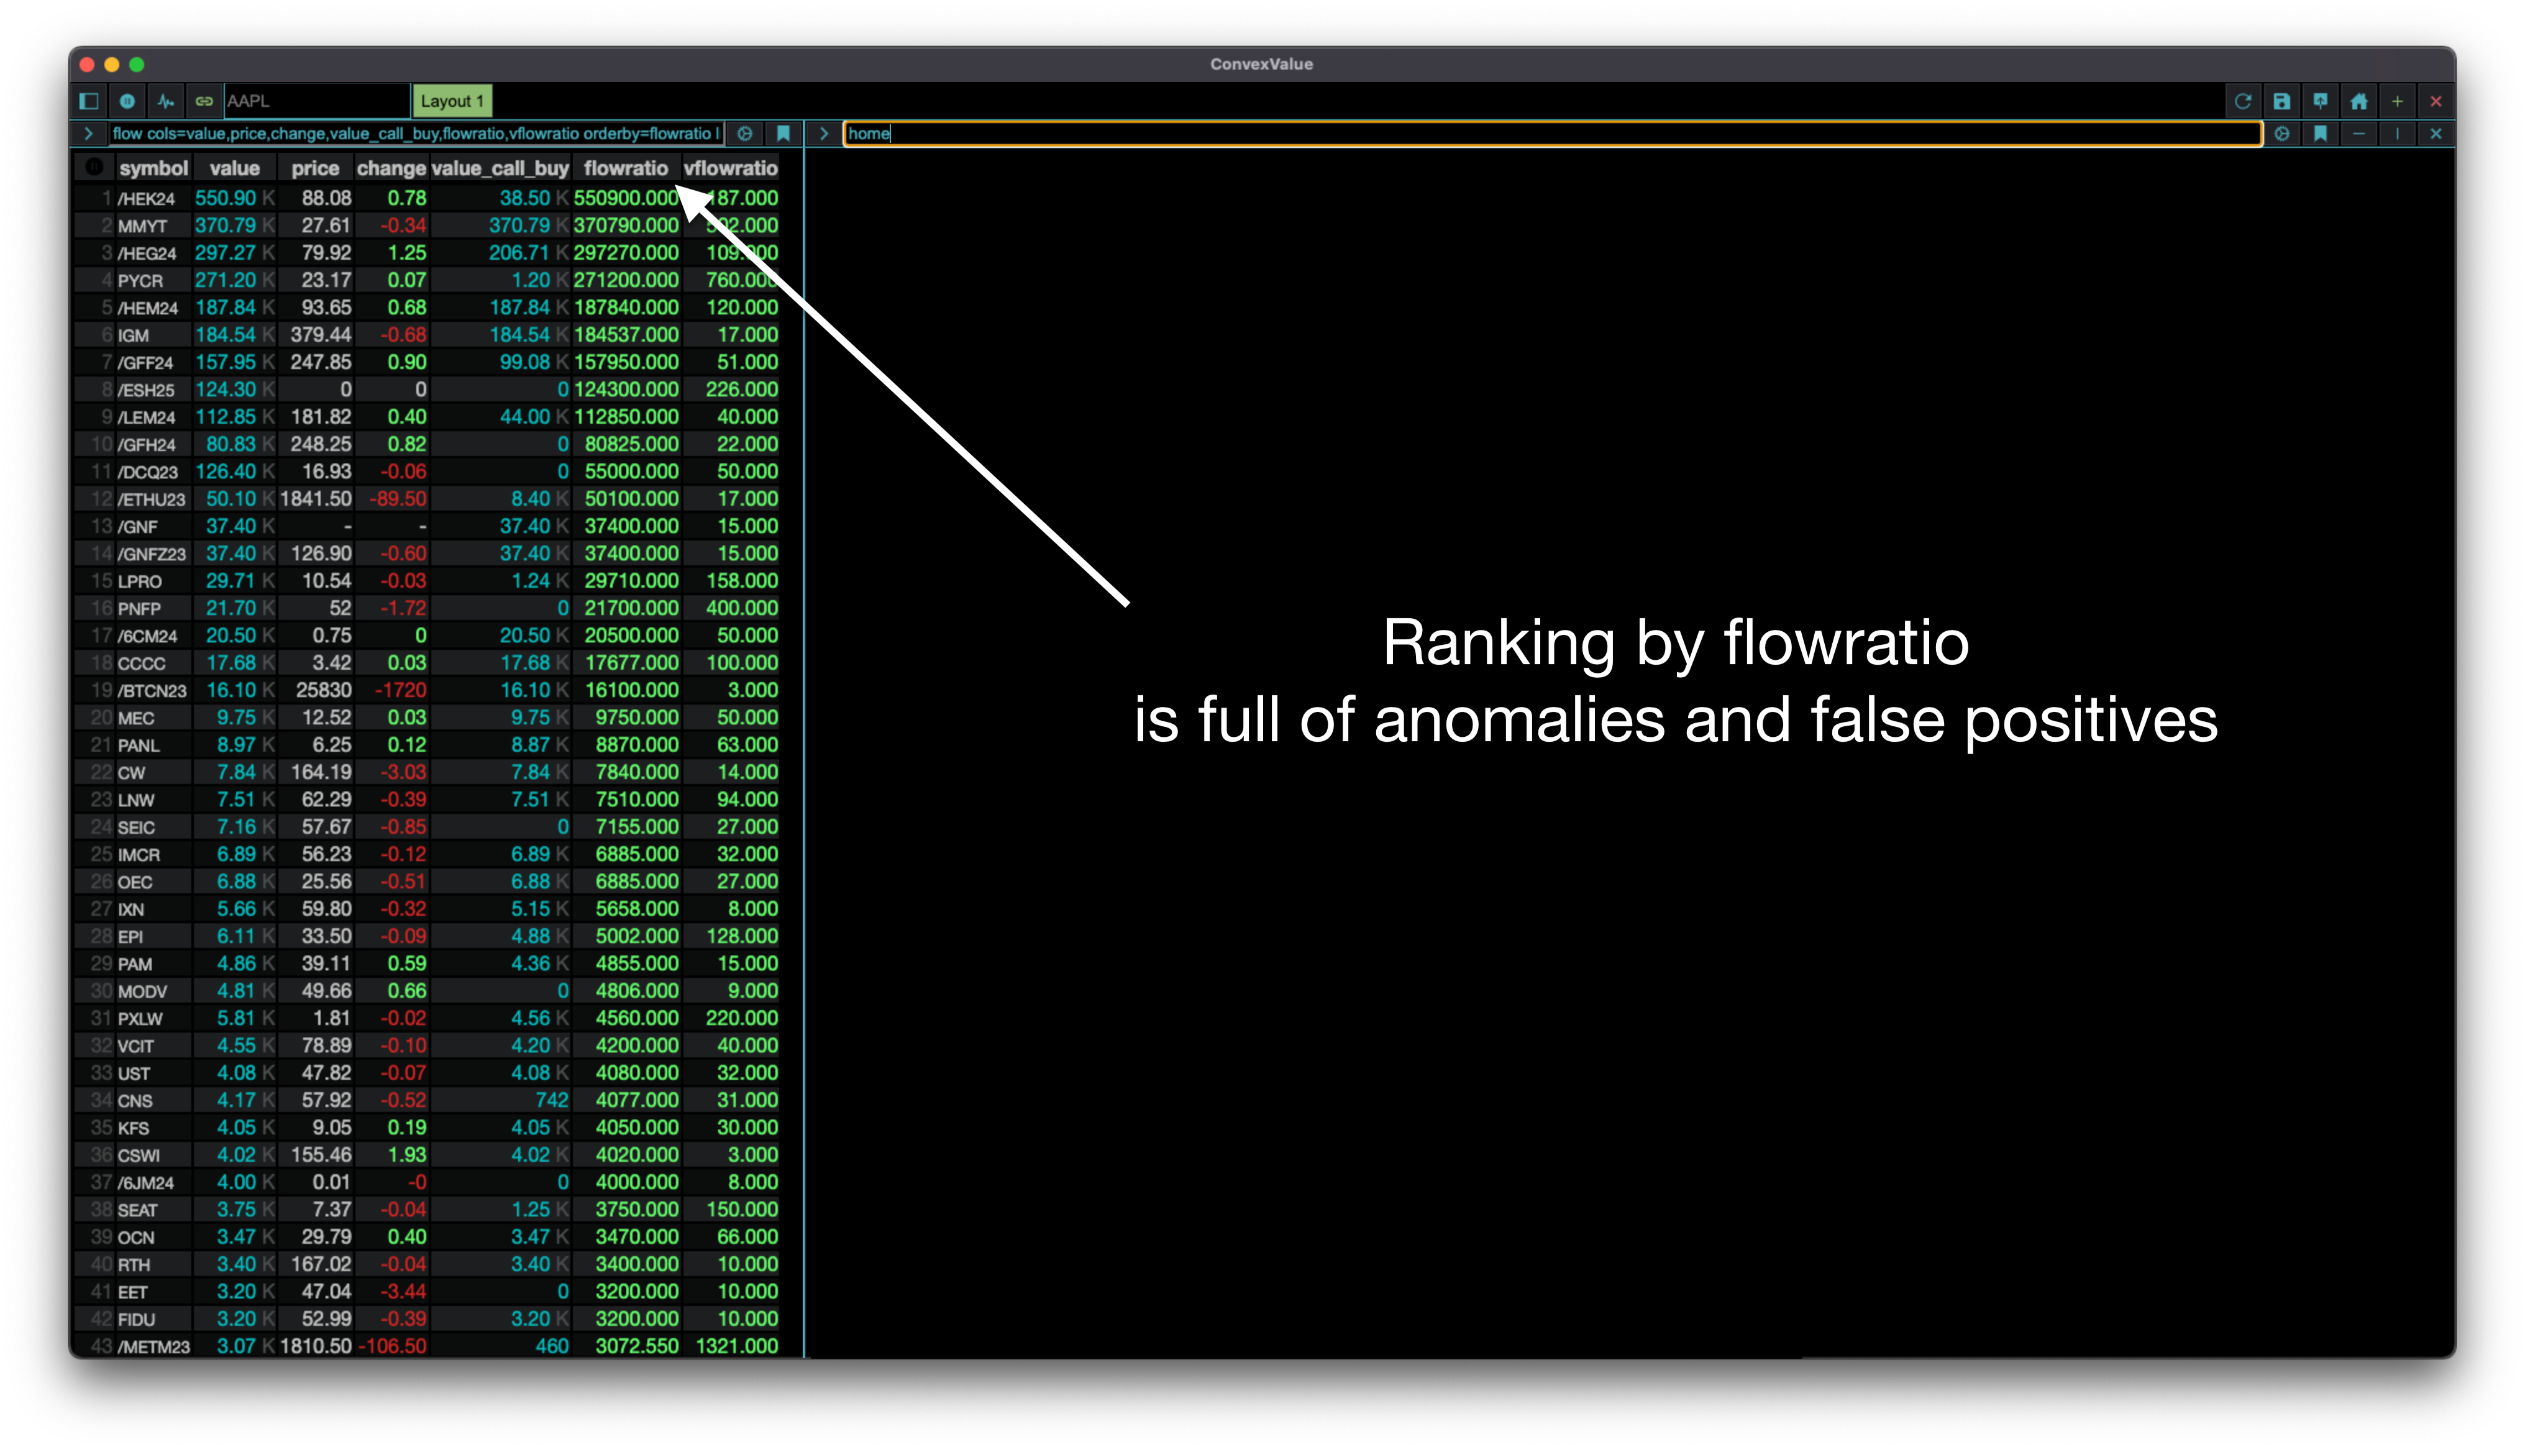Viewport: 2525px width, 1450px height.
Task: Toggle the sidebar panel icon
Action: (89, 101)
